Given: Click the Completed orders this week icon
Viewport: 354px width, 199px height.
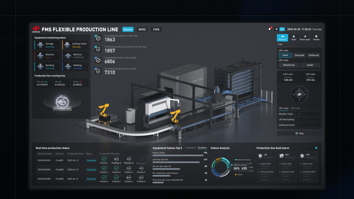Looking at the screenshot, I should click(98, 60).
